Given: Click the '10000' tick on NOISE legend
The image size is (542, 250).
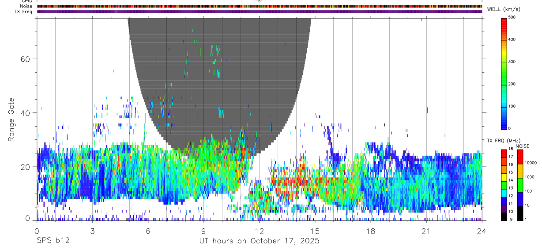Looking at the screenshot, I should pyautogui.click(x=531, y=163).
